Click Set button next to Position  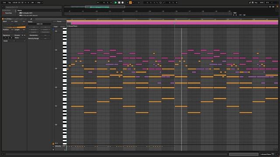[x=12, y=30]
